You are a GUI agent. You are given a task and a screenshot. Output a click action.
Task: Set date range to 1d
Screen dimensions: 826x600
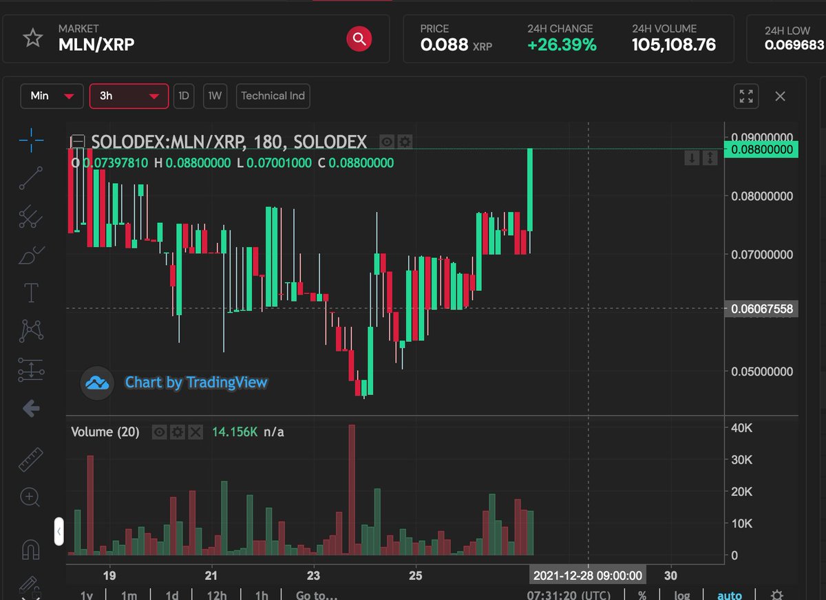pyautogui.click(x=172, y=595)
